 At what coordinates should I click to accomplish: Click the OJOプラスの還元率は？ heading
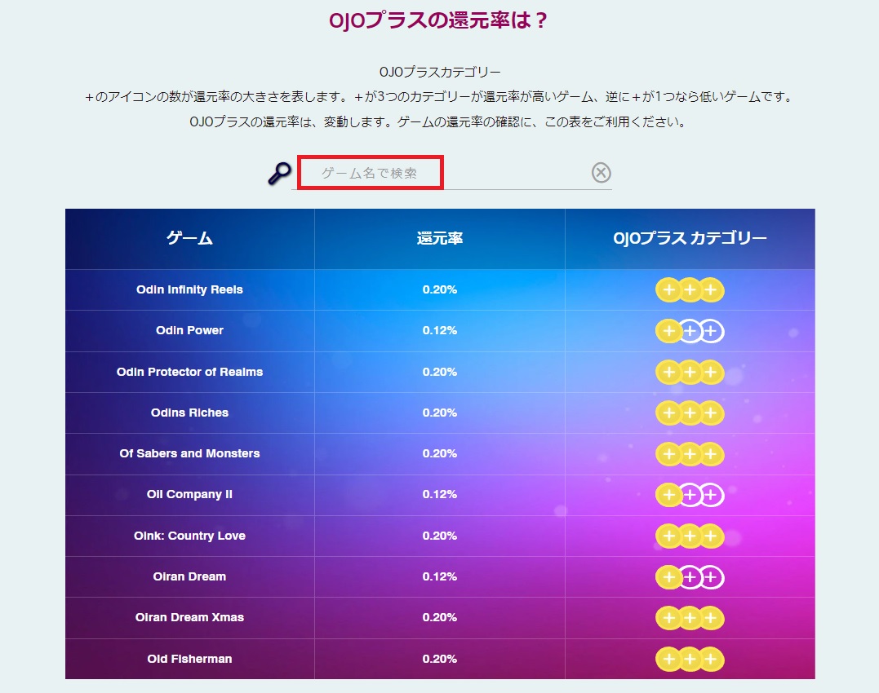coord(437,20)
